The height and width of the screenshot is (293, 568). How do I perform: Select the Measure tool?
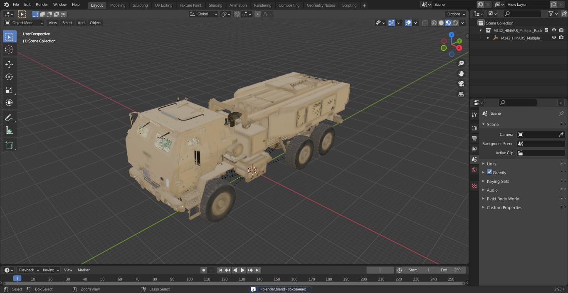click(10, 131)
